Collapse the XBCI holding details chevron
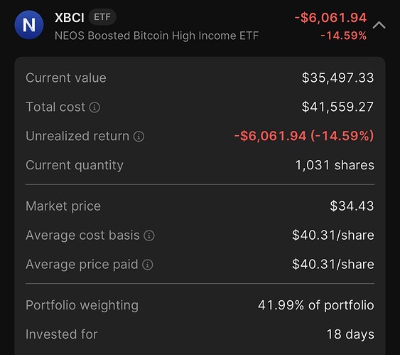 click(x=379, y=25)
